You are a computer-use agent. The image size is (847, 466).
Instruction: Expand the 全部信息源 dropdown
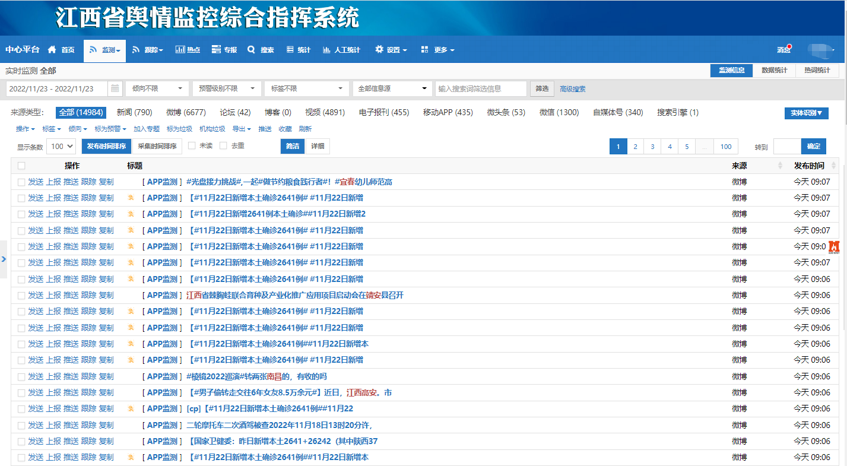392,88
